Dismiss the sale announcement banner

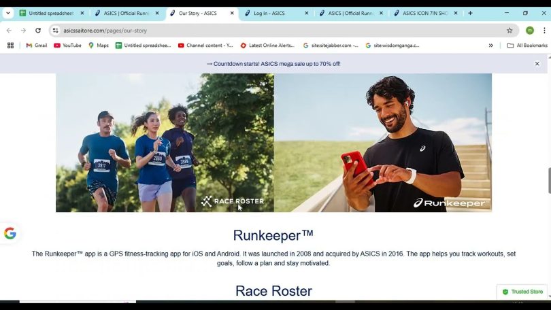click(x=537, y=64)
